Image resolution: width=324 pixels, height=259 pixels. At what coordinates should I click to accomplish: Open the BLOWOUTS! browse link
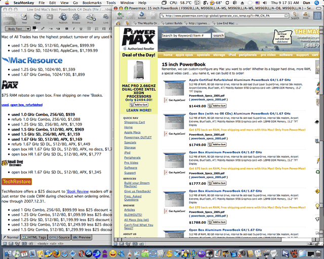[133, 215]
